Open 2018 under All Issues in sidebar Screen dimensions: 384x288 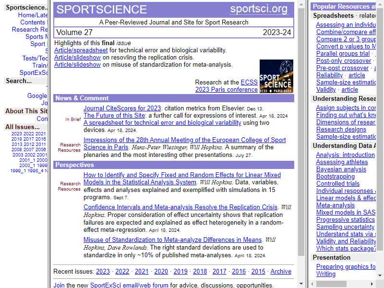pos(16,139)
